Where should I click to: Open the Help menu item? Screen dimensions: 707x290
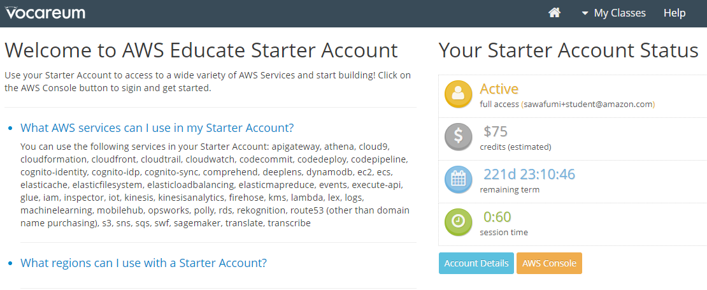[x=675, y=13]
